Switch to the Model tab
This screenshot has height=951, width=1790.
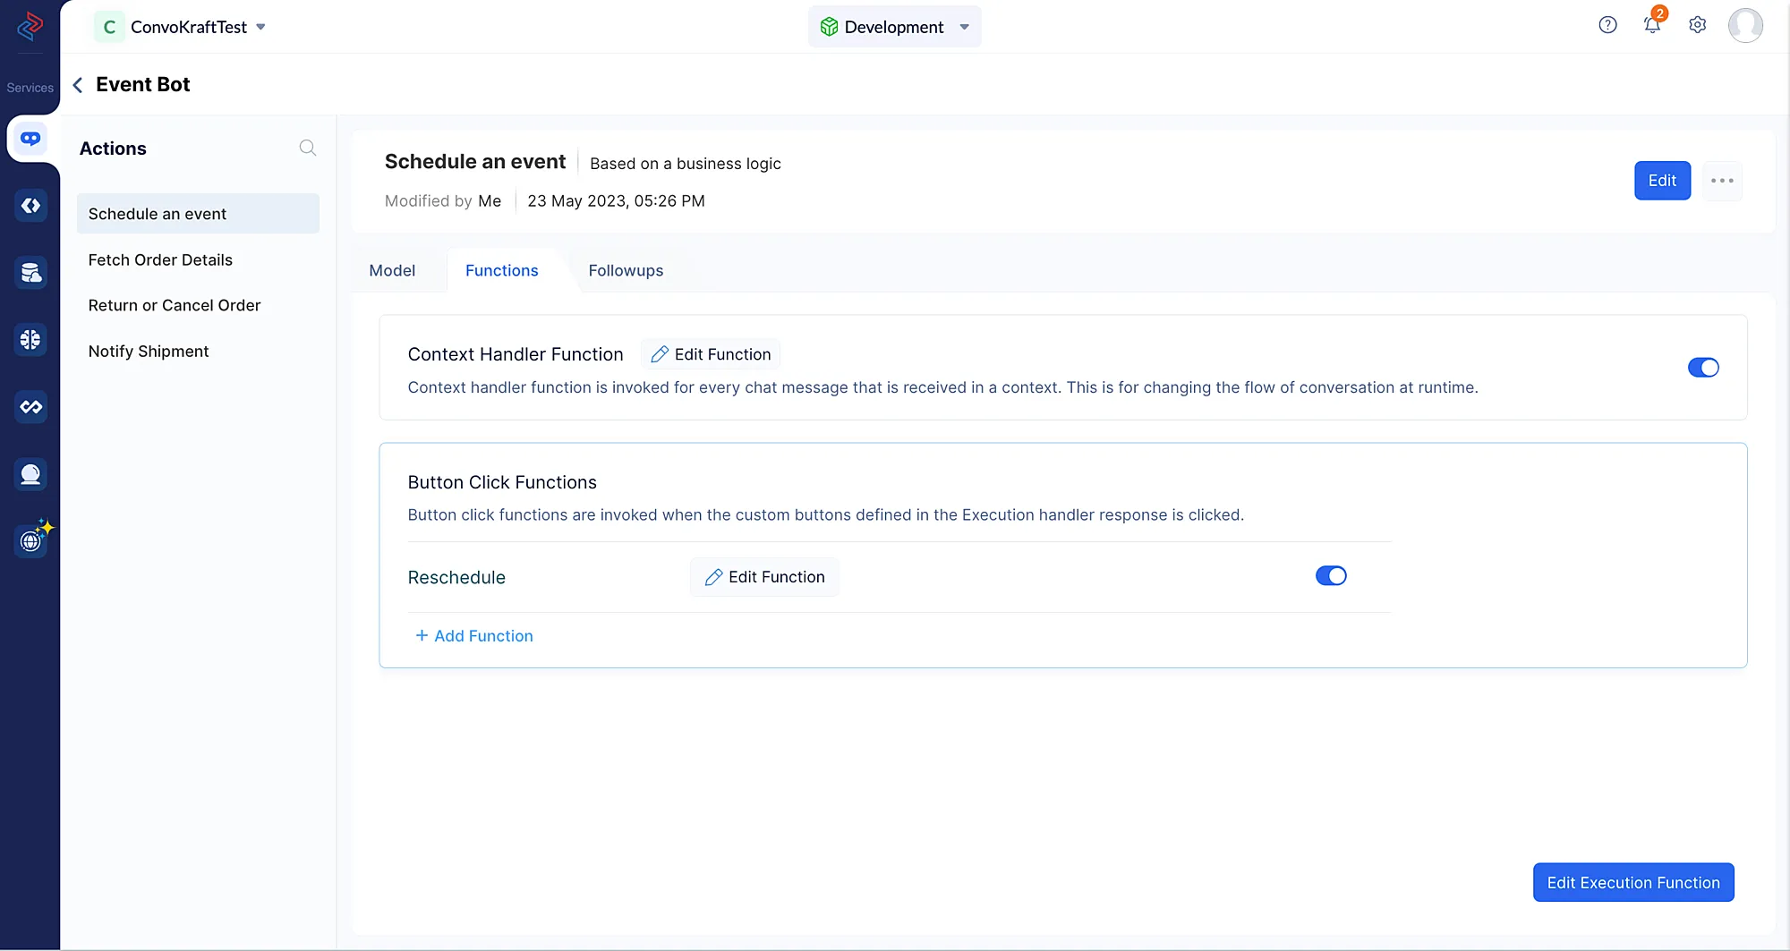coord(392,270)
